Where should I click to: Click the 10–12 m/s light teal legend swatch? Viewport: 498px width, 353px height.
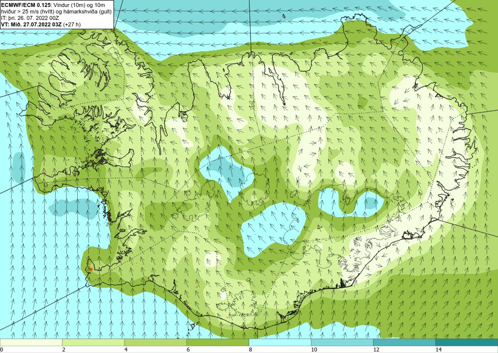click(x=343, y=343)
